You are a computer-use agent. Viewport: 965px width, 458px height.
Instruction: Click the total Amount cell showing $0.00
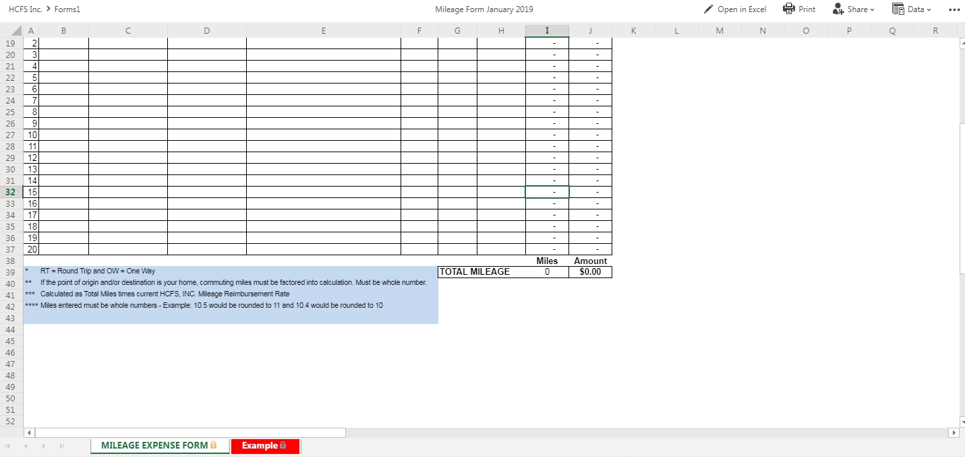click(590, 272)
